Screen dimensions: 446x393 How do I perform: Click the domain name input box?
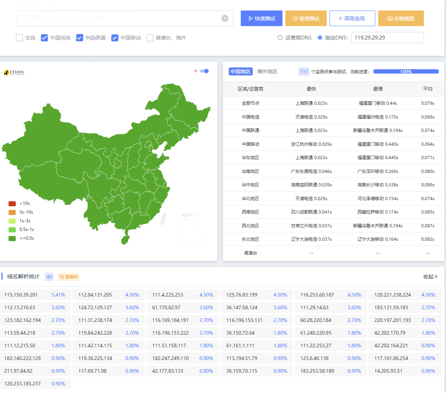click(x=125, y=18)
